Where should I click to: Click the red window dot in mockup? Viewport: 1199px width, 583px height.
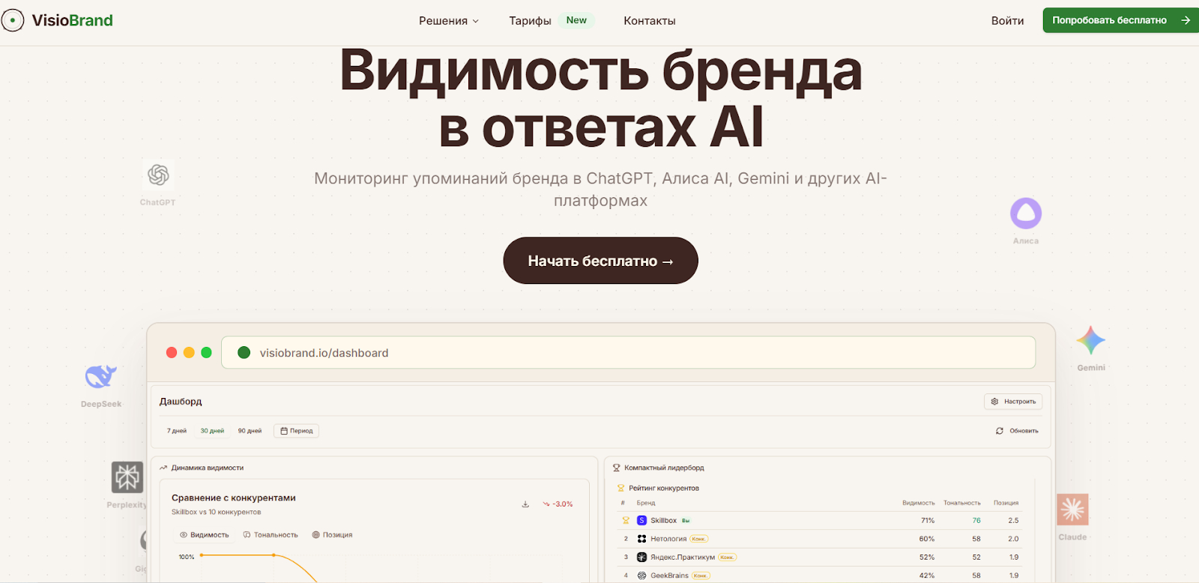[x=172, y=353]
